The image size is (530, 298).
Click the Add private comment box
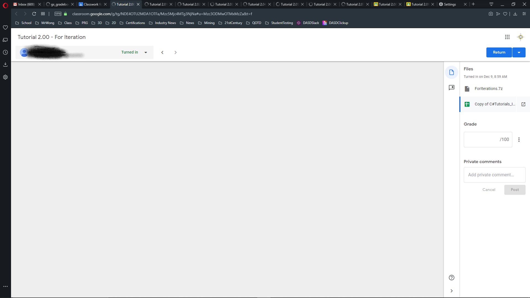pyautogui.click(x=494, y=175)
